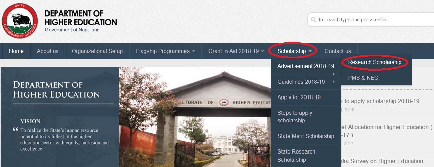The height and width of the screenshot is (167, 434).
Task: Select State Merit Scholarship menu entry
Action: pyautogui.click(x=306, y=136)
